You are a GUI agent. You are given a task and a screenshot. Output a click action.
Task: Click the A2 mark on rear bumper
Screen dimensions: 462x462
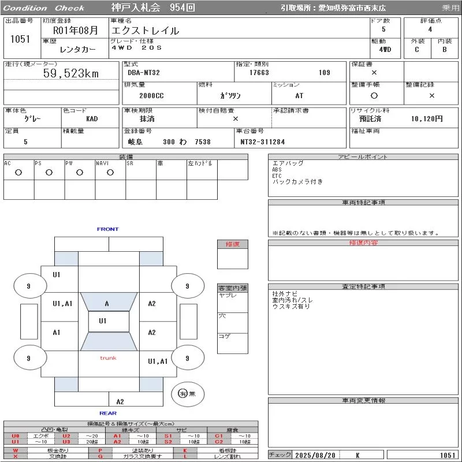(120, 401)
